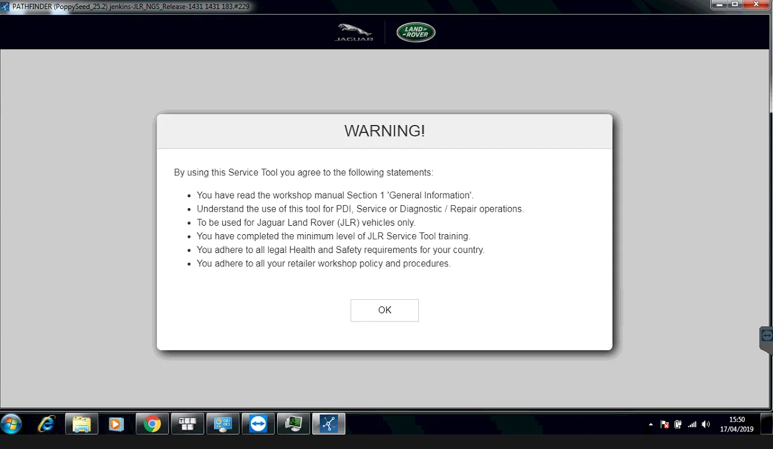Click line 'You adhere to all legal Health and Safety'
The image size is (773, 449).
pyautogui.click(x=340, y=250)
